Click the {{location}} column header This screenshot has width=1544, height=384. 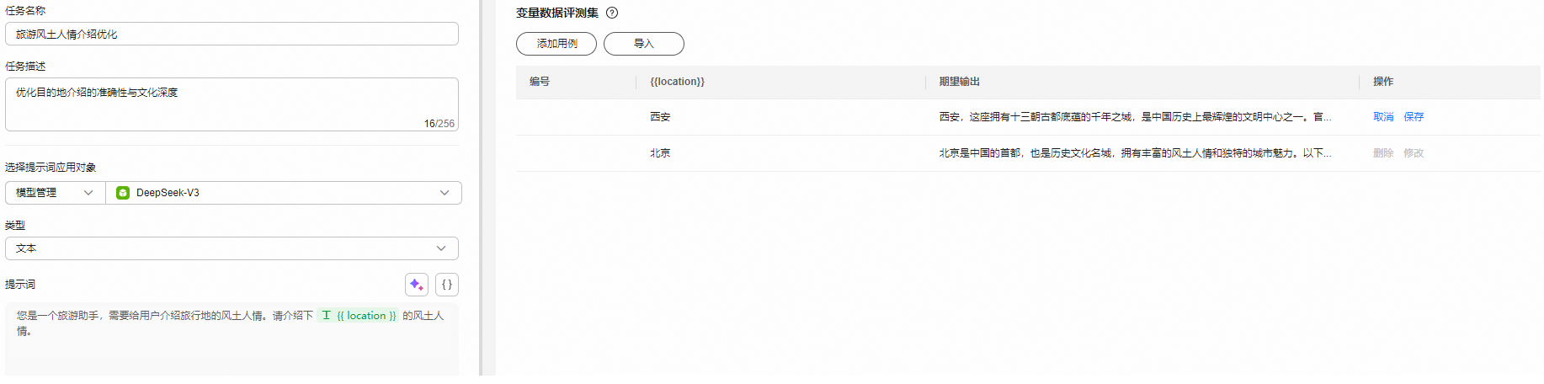pos(677,82)
